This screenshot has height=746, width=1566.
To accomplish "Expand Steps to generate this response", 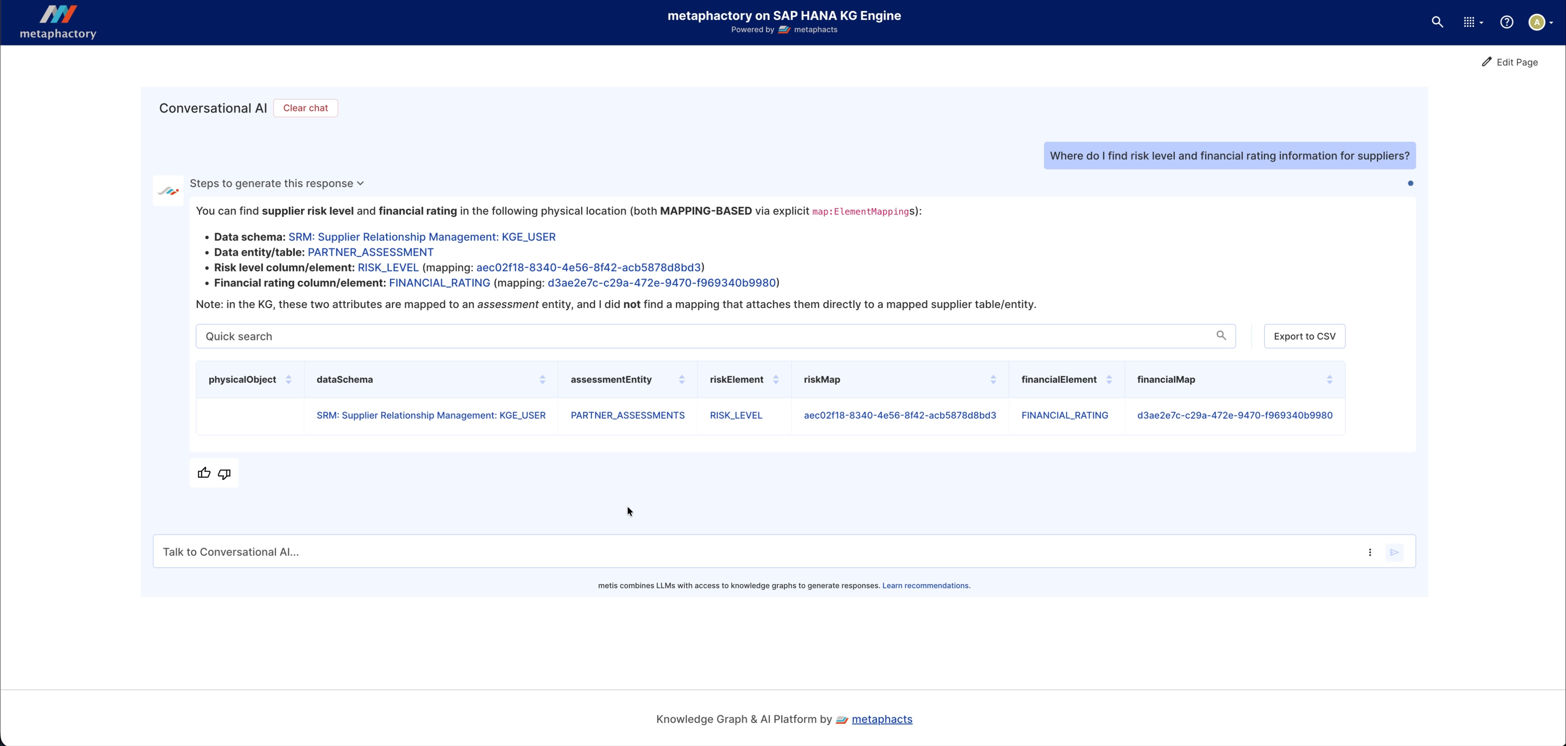I will coord(276,183).
